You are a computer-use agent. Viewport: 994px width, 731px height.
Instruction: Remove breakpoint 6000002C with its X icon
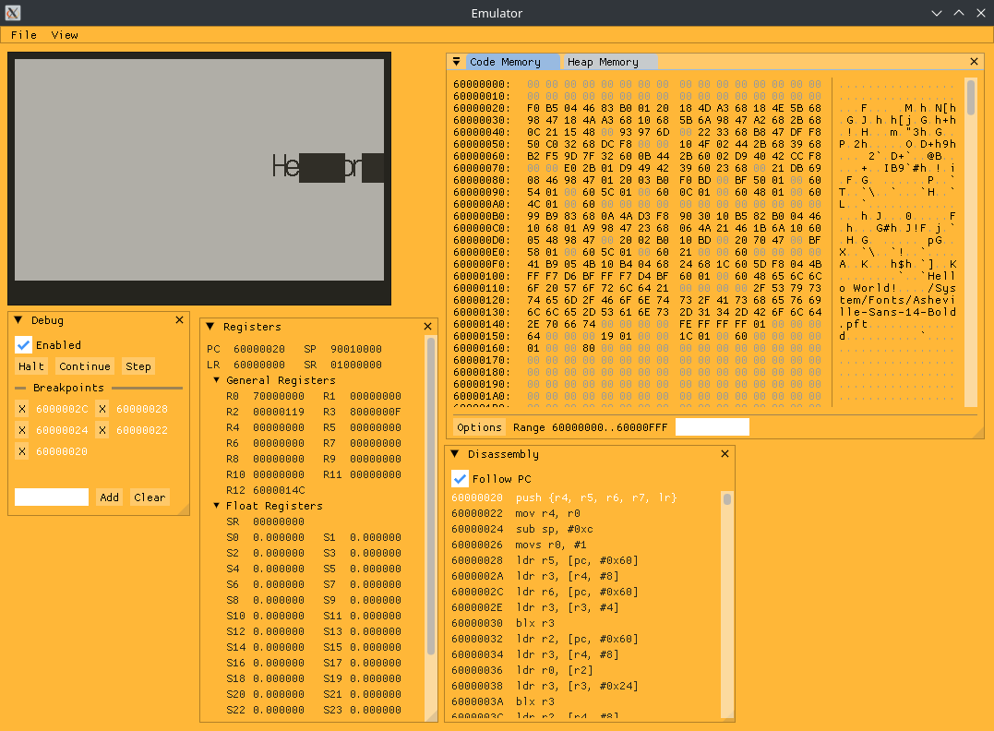click(22, 408)
